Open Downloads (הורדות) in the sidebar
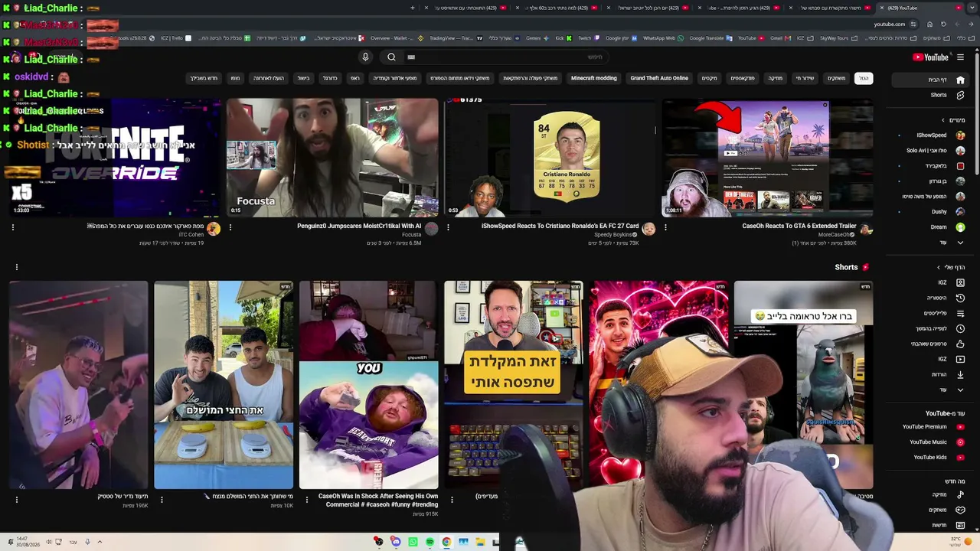This screenshot has width=980, height=551. coord(932,374)
